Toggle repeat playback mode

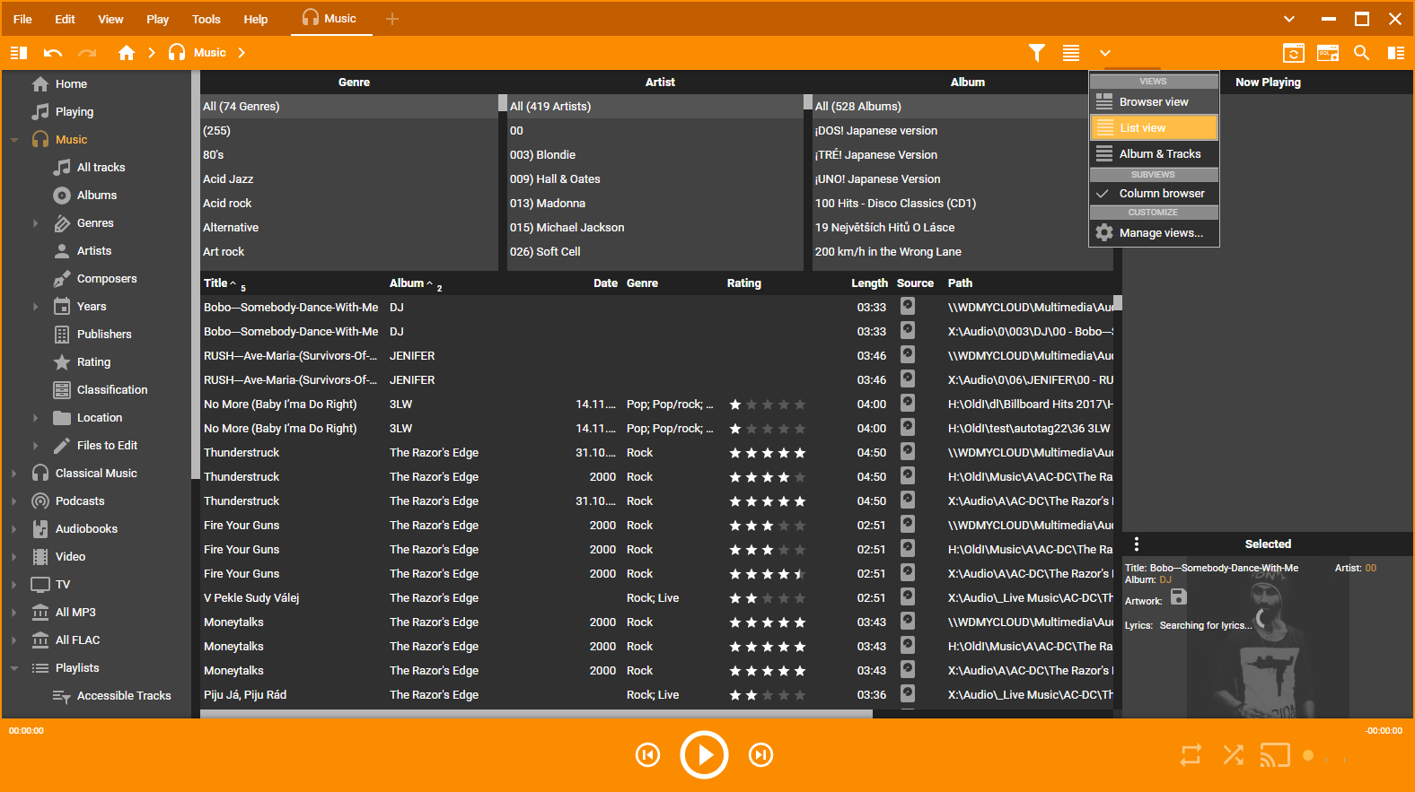(1191, 755)
